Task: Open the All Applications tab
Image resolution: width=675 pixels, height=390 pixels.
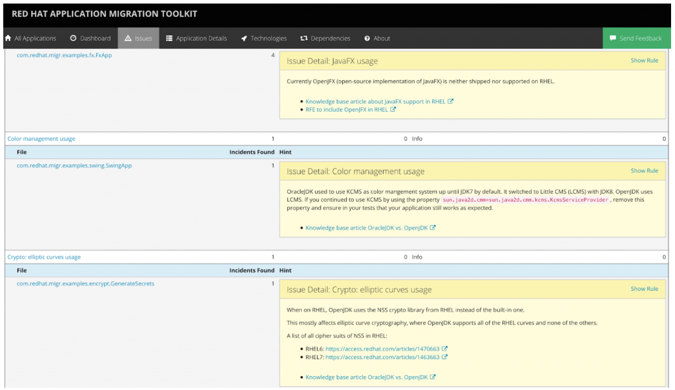Action: [35, 38]
